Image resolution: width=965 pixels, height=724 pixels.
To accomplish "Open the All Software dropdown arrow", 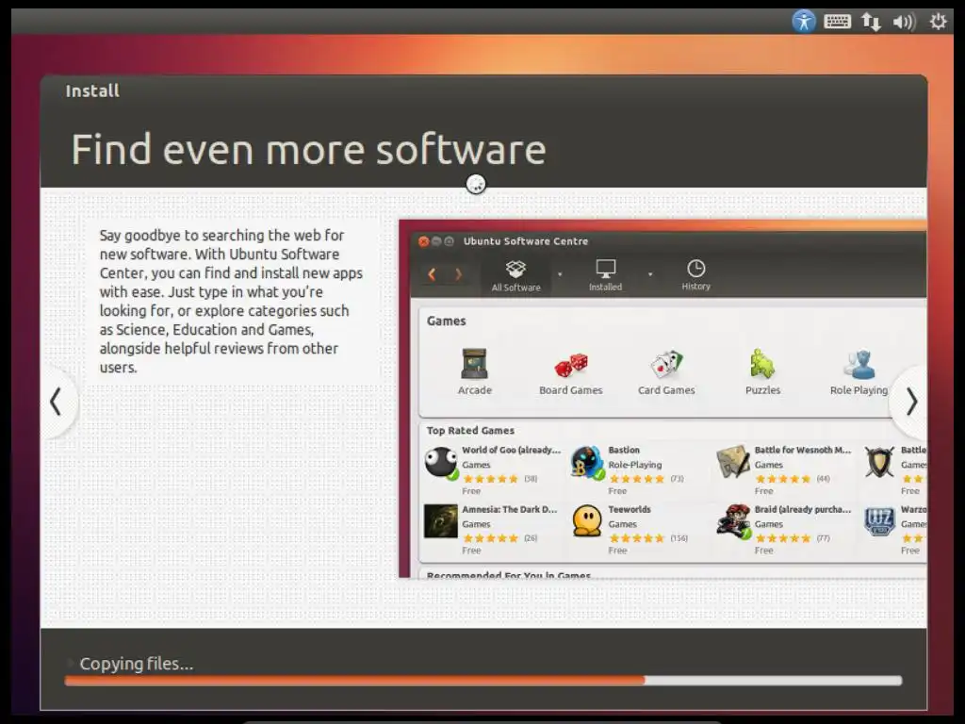I will pos(560,274).
